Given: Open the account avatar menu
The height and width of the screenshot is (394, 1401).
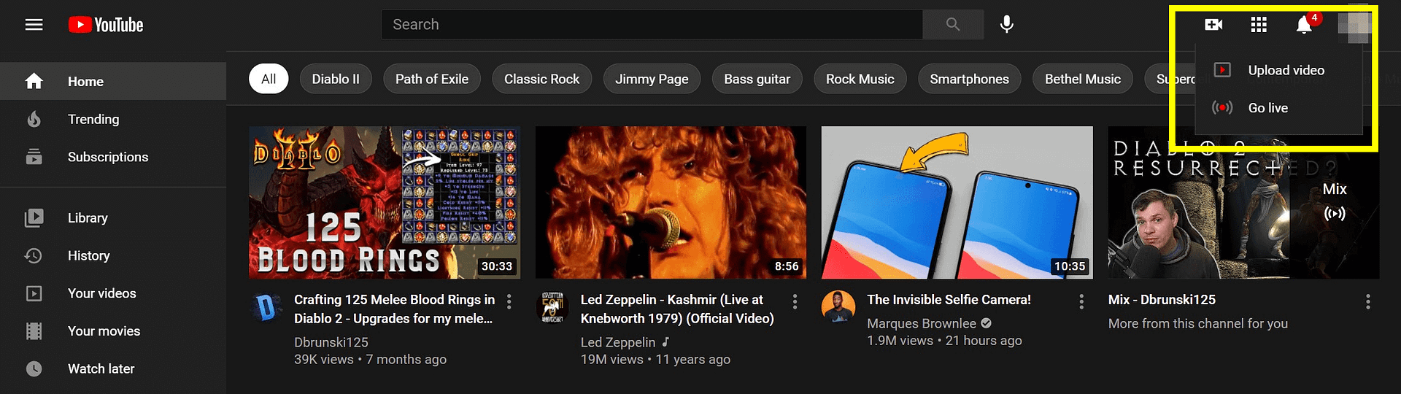Looking at the screenshot, I should pos(1354,25).
